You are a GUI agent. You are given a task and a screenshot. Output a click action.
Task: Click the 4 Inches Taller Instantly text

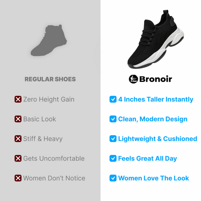pyautogui.click(x=155, y=99)
